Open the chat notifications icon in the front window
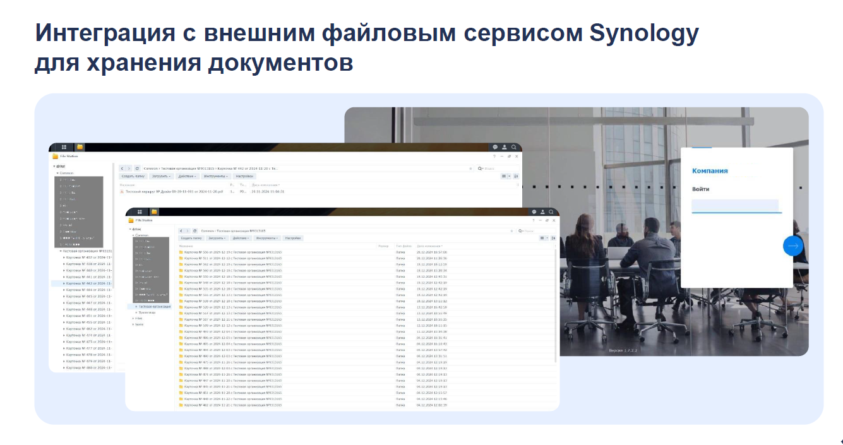 534,211
